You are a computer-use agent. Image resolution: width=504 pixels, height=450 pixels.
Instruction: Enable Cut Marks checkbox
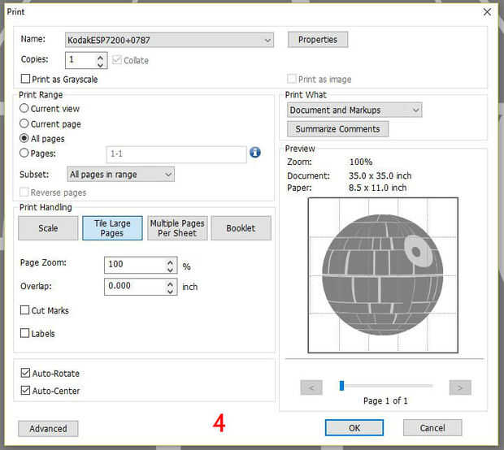pyautogui.click(x=24, y=310)
